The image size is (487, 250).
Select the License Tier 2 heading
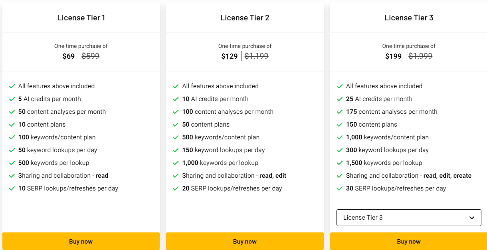coord(244,18)
